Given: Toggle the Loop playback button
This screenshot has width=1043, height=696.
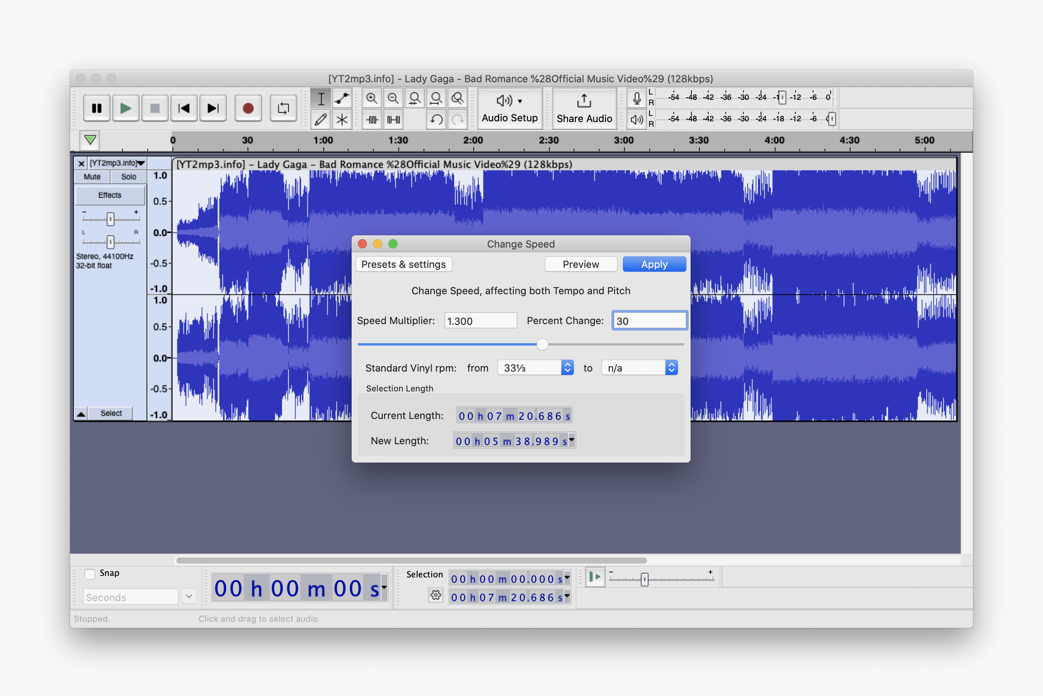Looking at the screenshot, I should click(x=283, y=108).
